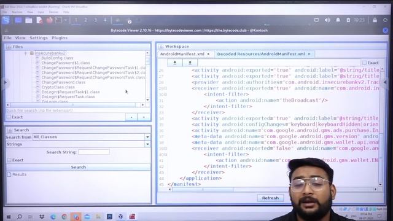Fold the intent-filter block at line 30

click(x=166, y=95)
